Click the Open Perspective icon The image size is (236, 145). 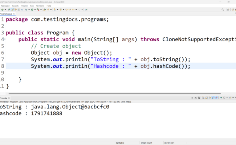[x=228, y=10]
